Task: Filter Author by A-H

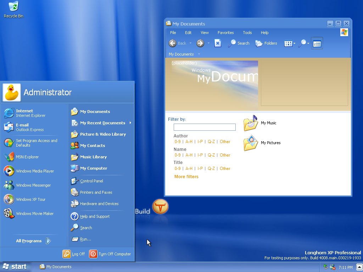Action: pyautogui.click(x=189, y=142)
